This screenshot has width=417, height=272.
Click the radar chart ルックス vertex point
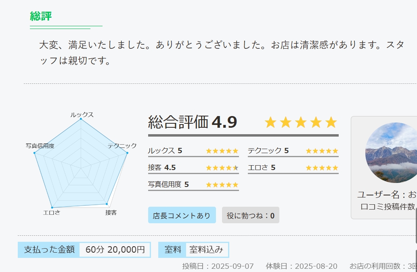pos(81,119)
